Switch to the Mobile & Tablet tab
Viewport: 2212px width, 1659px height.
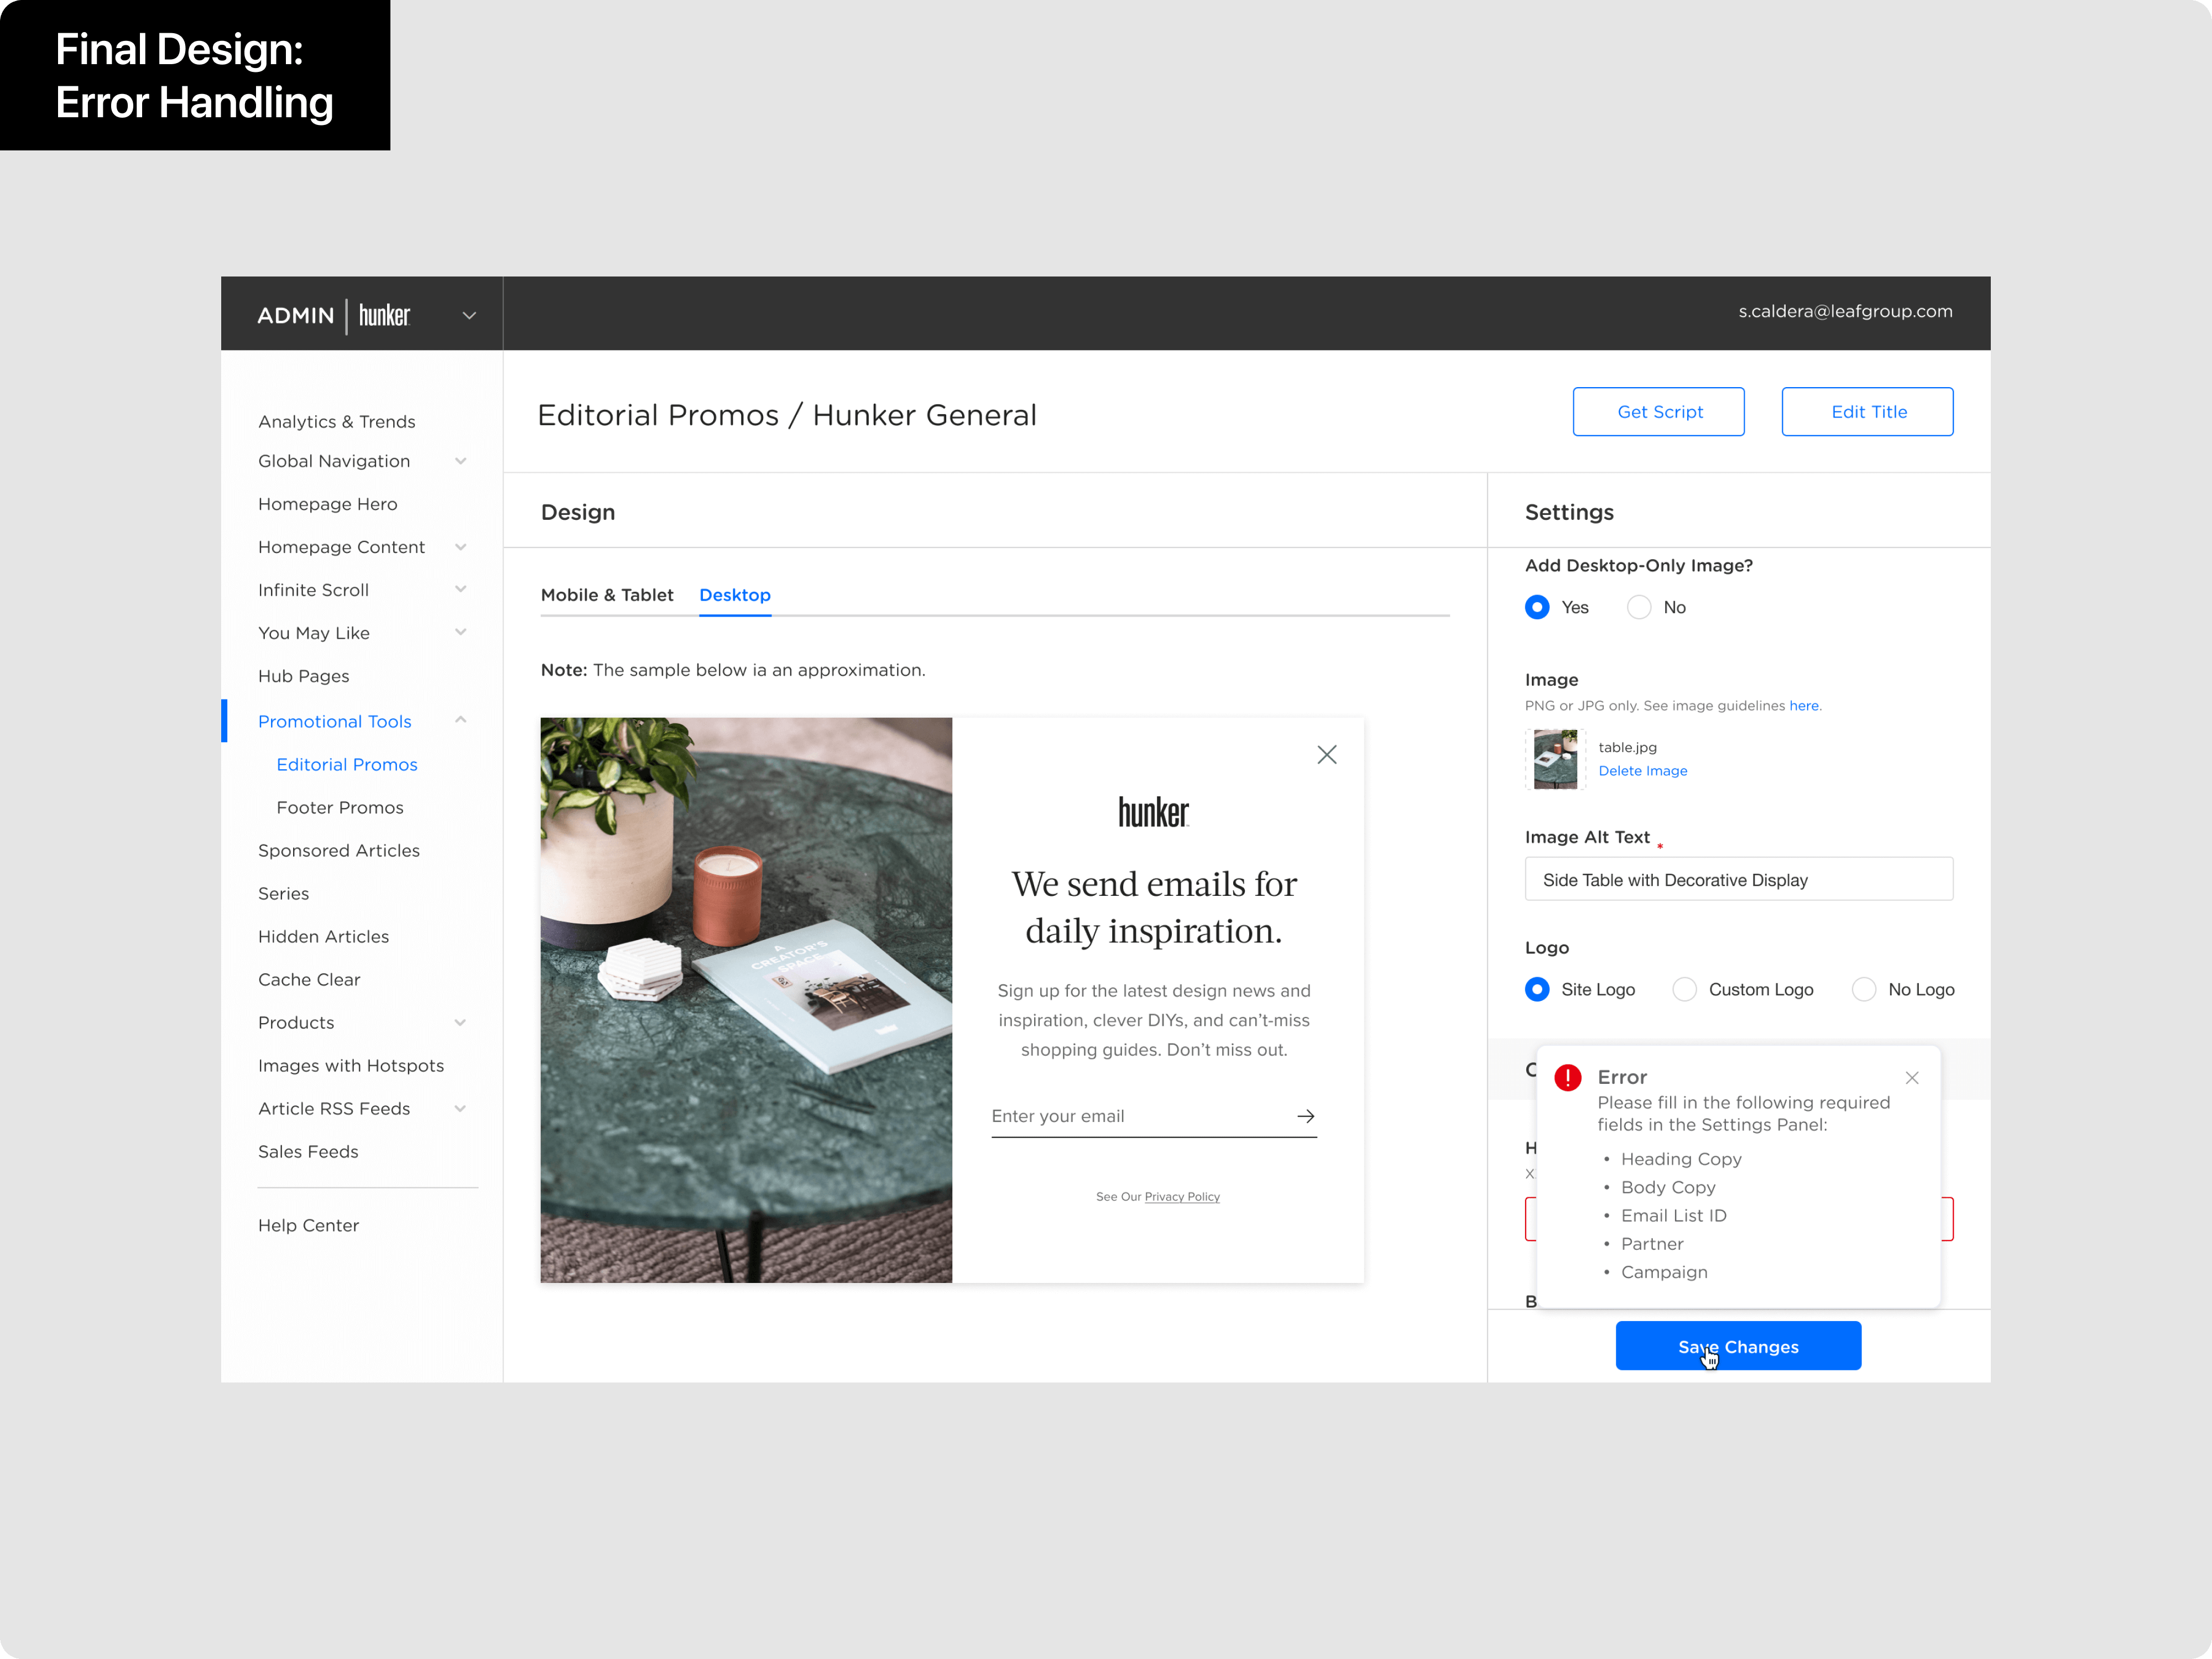[x=607, y=595]
